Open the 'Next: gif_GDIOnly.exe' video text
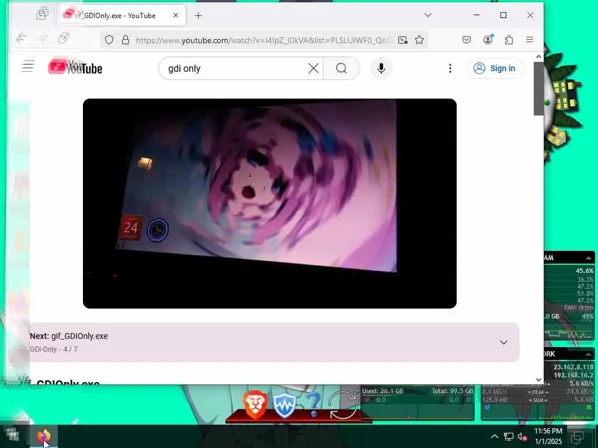Viewport: 598px width, 448px height. (69, 336)
